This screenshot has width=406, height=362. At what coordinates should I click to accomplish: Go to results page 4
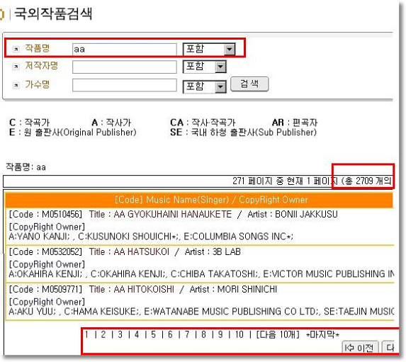[x=137, y=334]
